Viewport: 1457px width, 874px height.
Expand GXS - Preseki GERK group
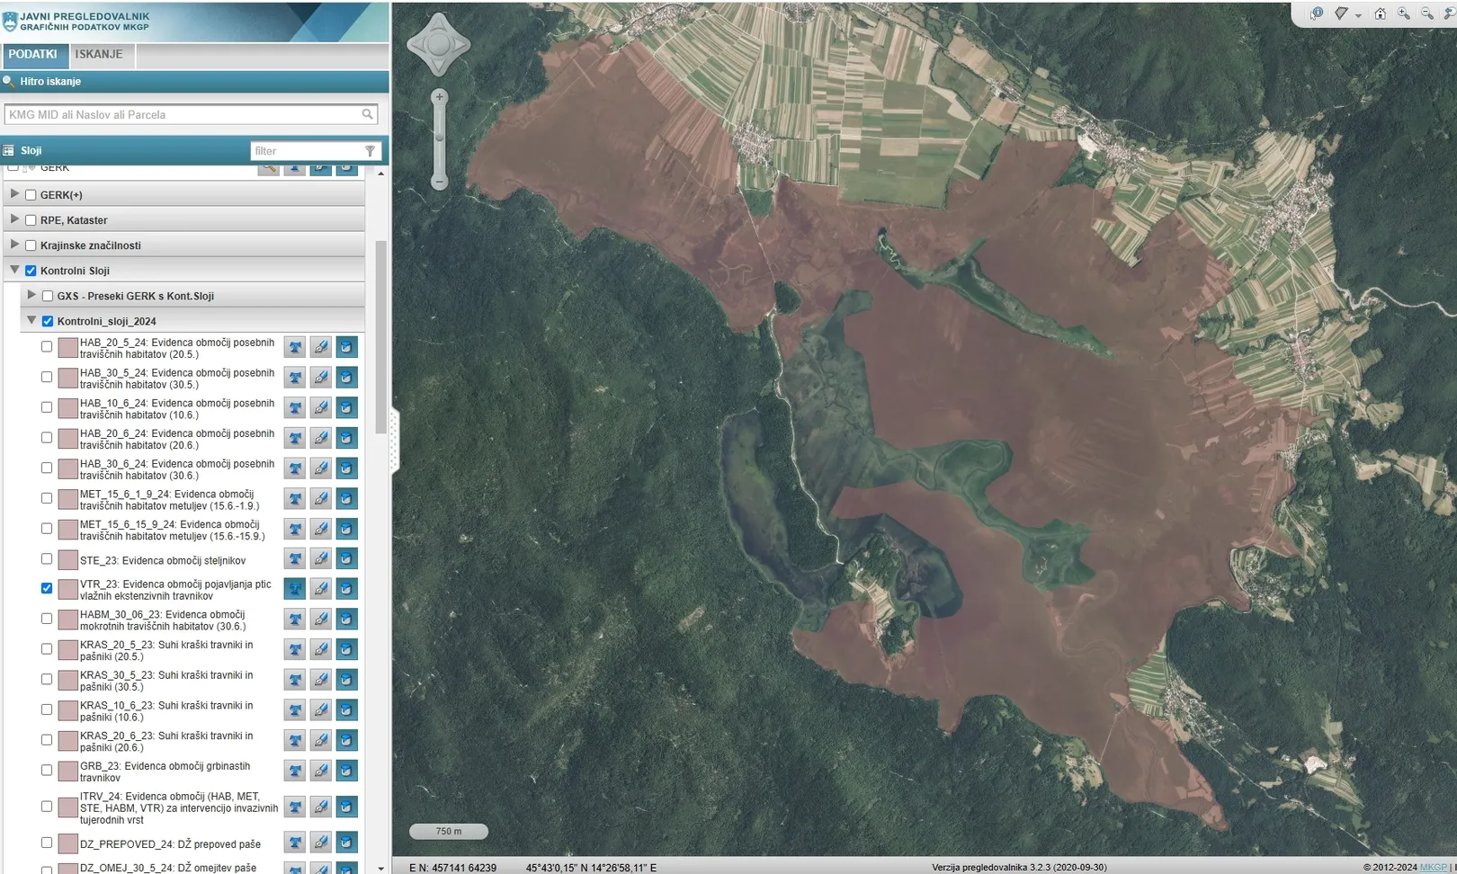(x=31, y=295)
